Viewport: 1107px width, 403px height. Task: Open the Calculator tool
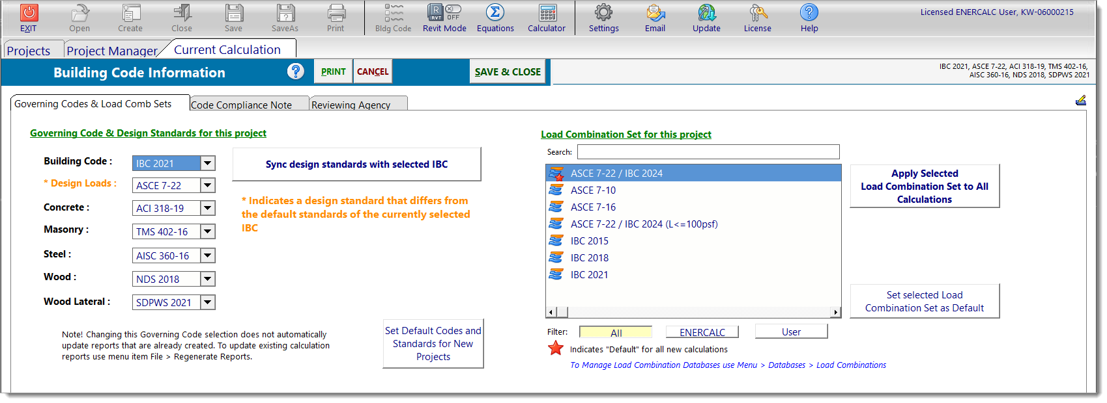click(x=547, y=12)
